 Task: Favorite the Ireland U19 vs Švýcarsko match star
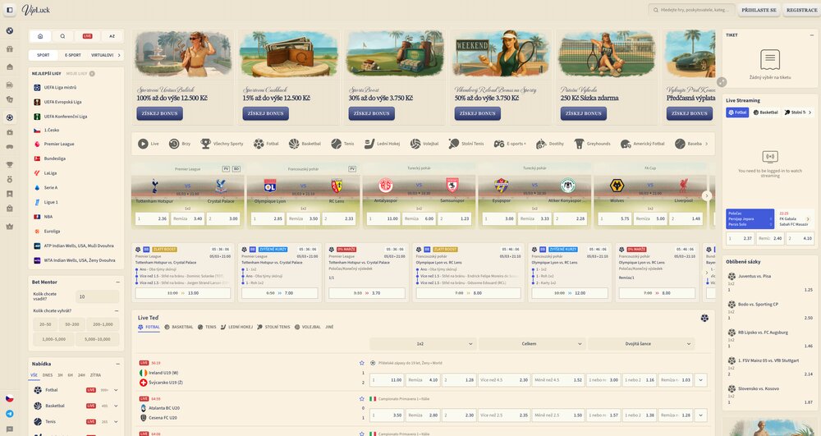tap(361, 363)
